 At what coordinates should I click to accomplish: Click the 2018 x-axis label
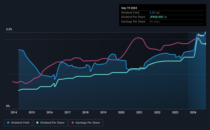point(85,112)
